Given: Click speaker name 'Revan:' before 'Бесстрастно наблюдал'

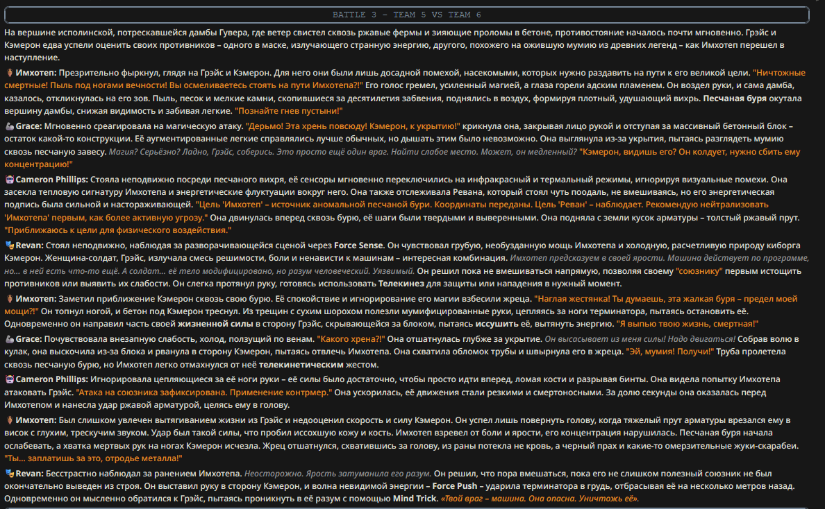Looking at the screenshot, I should coord(29,474).
